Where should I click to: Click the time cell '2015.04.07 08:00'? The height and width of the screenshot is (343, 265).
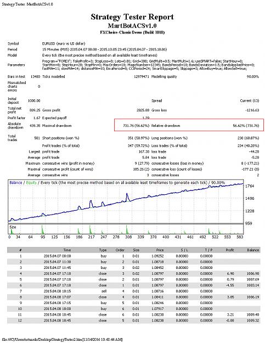tap(57, 256)
